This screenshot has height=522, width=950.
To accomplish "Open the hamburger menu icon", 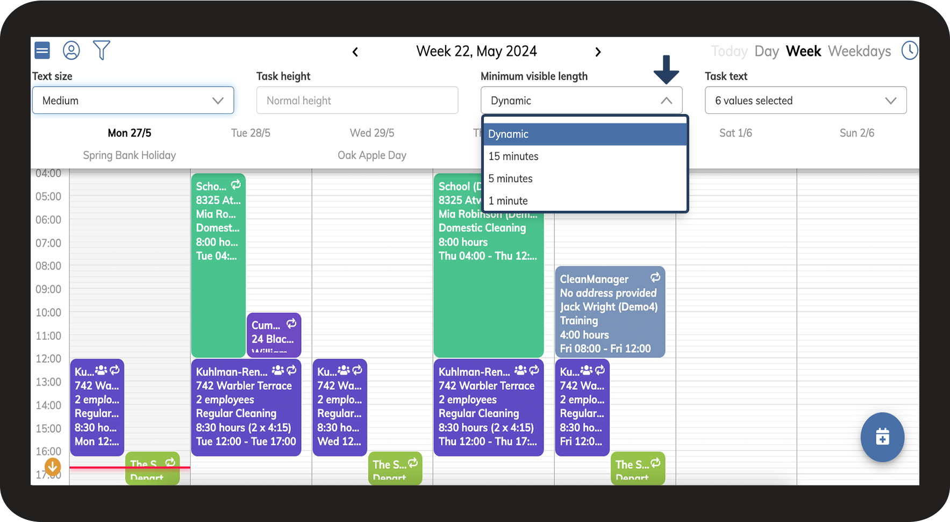I will click(42, 51).
